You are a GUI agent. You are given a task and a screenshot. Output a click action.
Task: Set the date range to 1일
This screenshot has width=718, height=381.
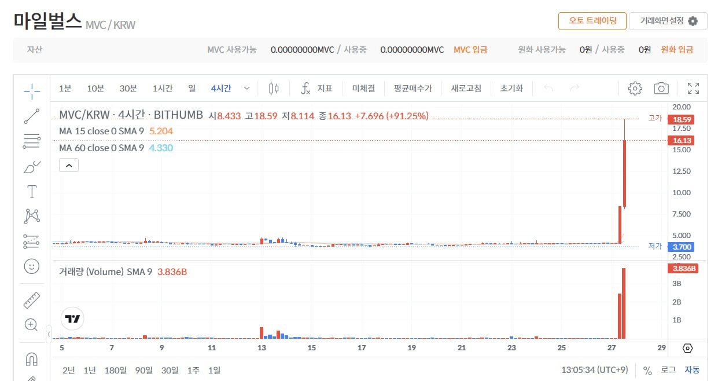[214, 370]
